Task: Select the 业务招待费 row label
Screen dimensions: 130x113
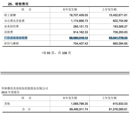Action: pos(12,26)
